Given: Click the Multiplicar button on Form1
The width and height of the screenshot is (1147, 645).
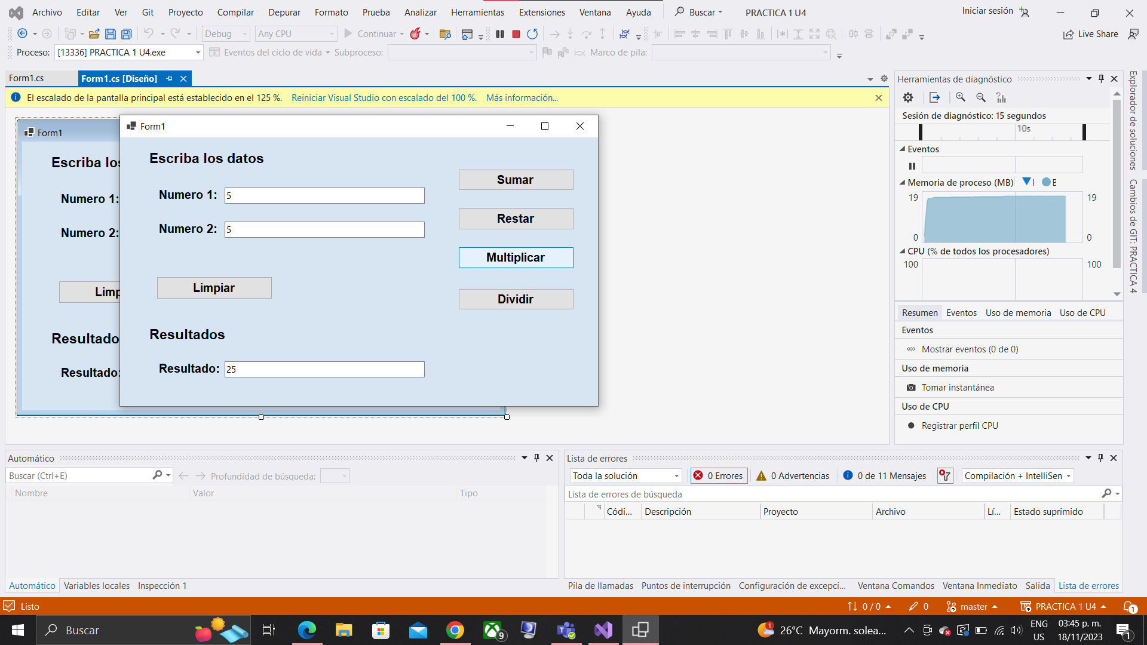Looking at the screenshot, I should click(x=516, y=257).
